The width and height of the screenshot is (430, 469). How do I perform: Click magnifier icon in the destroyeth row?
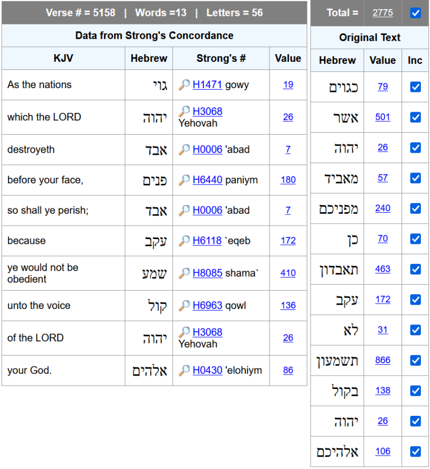pos(185,149)
